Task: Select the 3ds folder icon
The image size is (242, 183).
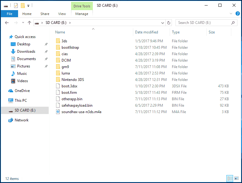Action: click(x=58, y=41)
